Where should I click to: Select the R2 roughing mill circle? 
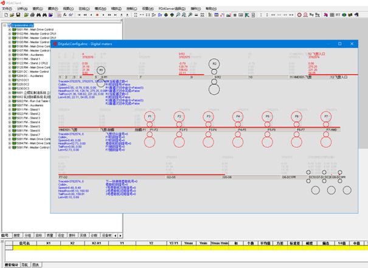[214, 63]
